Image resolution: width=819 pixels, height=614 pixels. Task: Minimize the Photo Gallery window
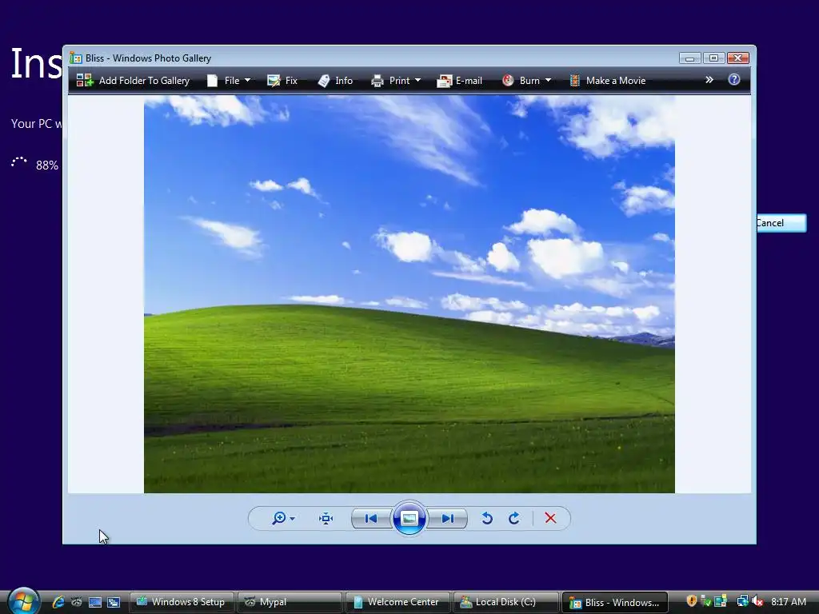(690, 58)
